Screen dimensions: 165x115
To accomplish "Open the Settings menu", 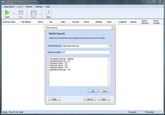I will coord(39,7).
